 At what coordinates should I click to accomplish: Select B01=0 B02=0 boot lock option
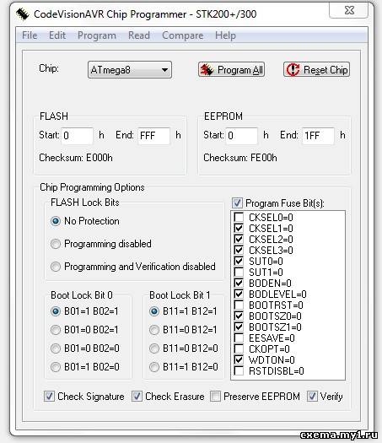(84, 348)
